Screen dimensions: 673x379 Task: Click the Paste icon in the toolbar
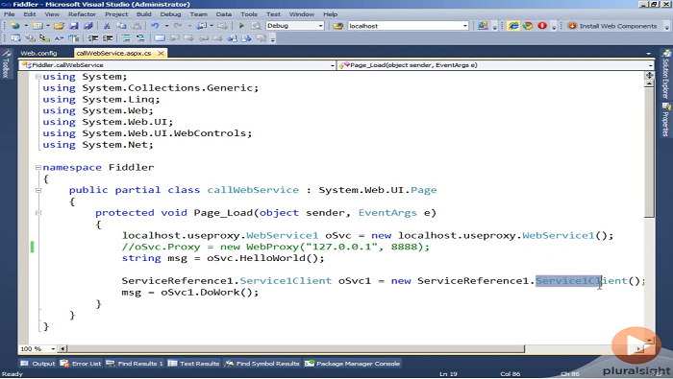pyautogui.click(x=137, y=26)
